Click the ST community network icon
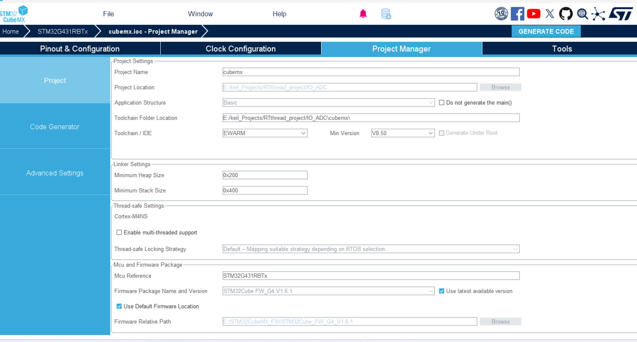 pos(598,14)
